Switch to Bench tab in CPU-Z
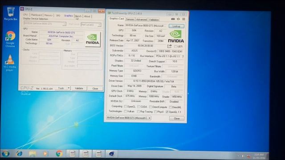Viewport: 285px width, 160px height. 78,16
